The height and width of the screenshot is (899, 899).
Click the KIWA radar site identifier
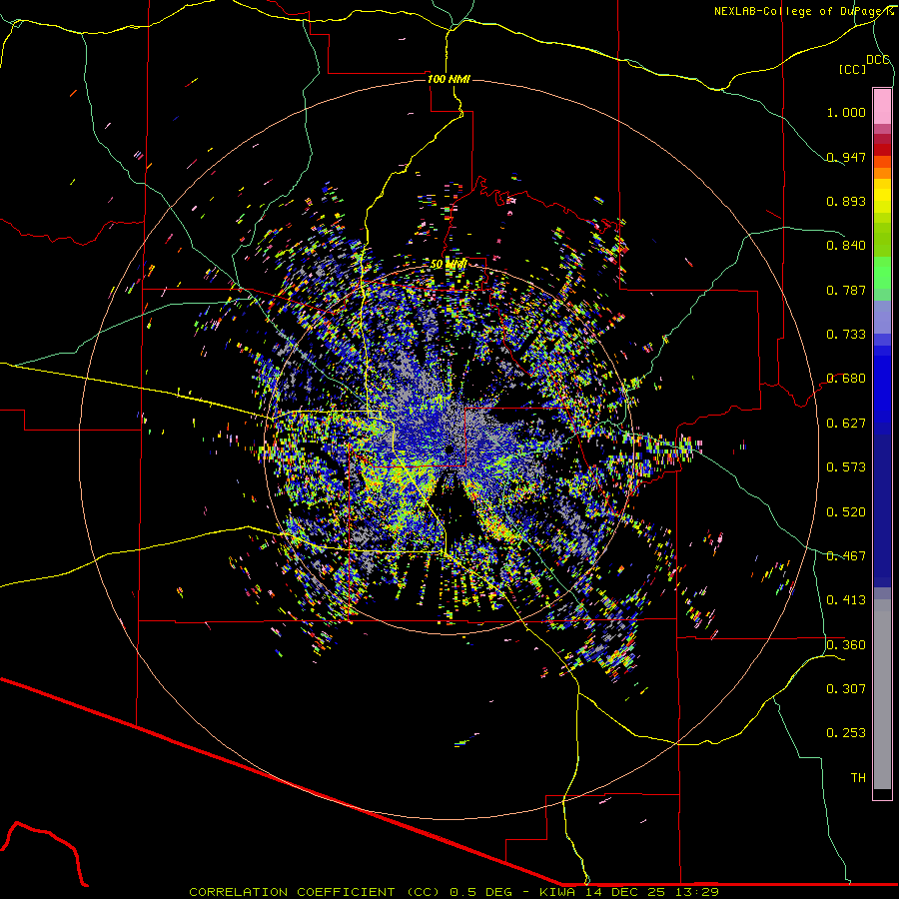coord(557,892)
